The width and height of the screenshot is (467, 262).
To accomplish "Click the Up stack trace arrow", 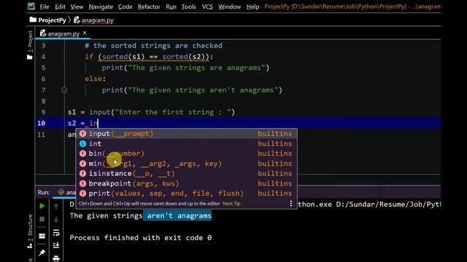I will [x=56, y=207].
